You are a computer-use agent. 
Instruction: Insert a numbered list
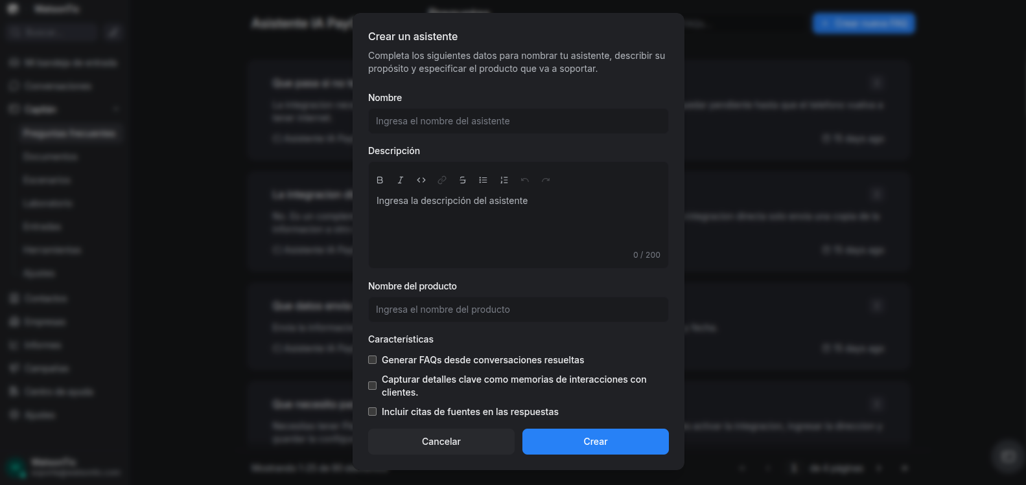pos(504,180)
